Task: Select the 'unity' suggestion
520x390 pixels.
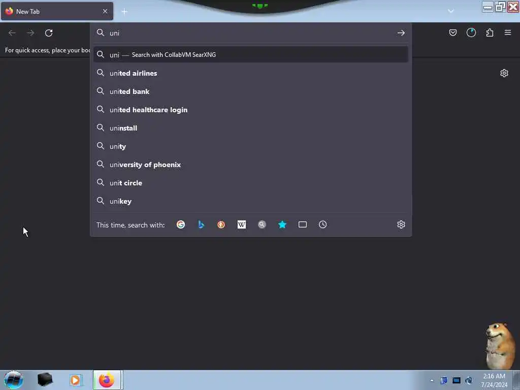Action: (x=251, y=146)
